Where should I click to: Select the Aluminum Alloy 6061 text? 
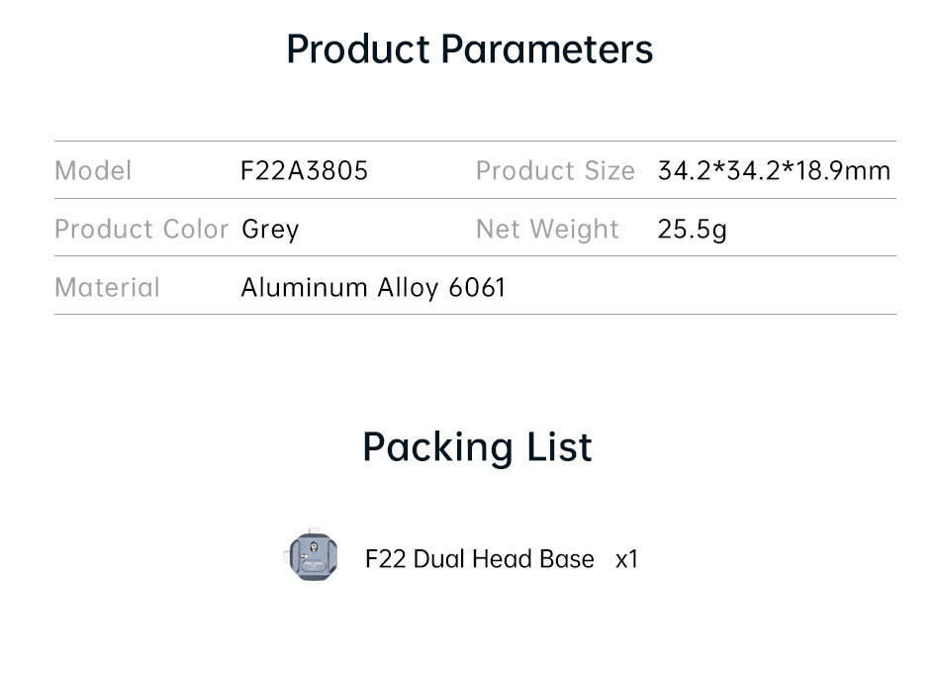point(373,288)
